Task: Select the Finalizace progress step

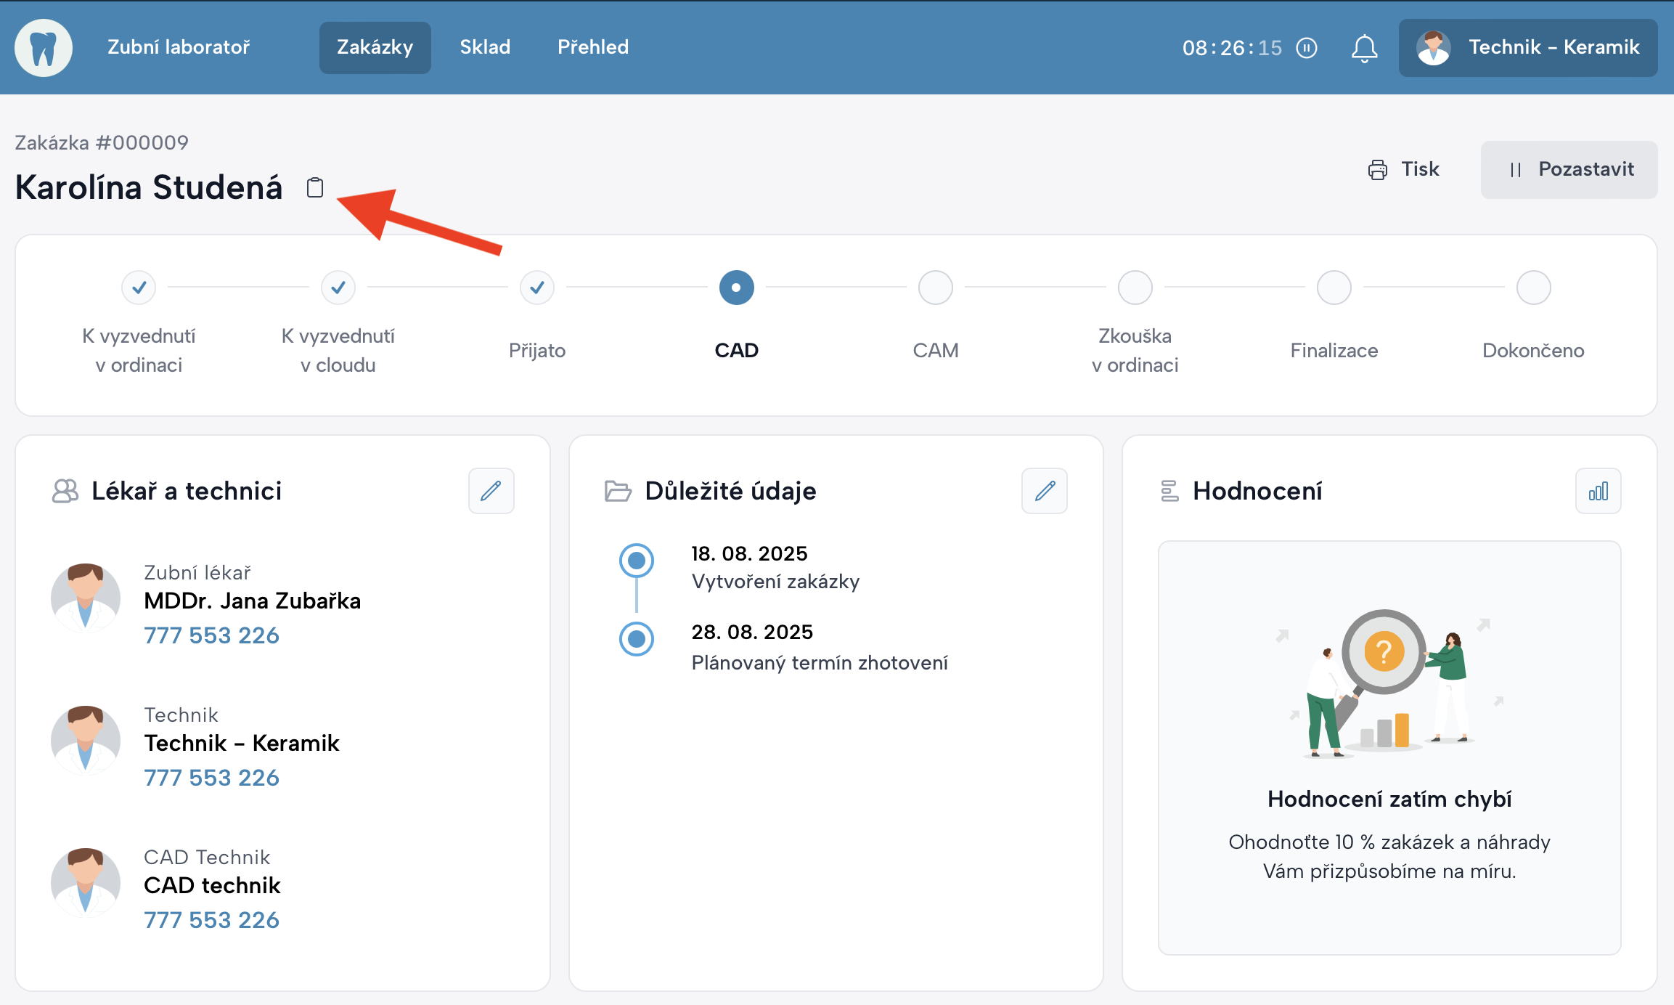Action: [1334, 288]
